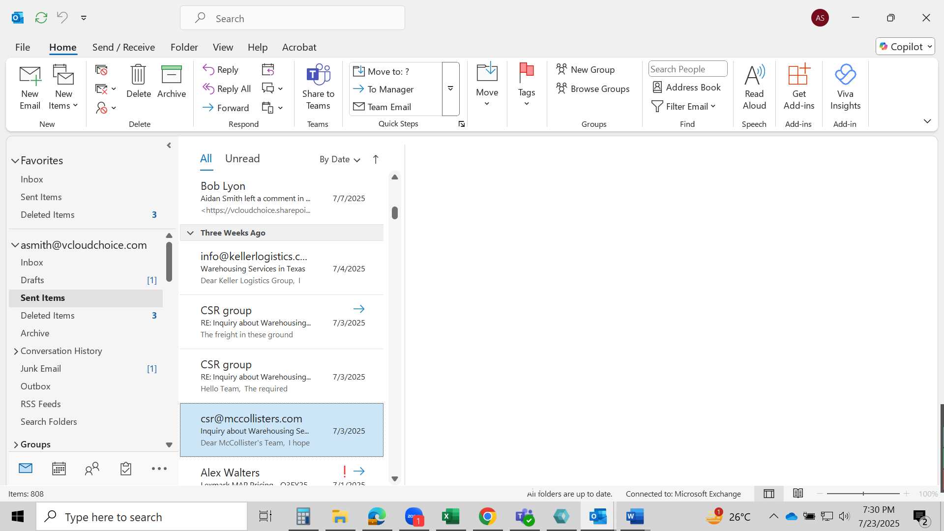Open the People view icon
The image size is (944, 531).
pos(92,469)
